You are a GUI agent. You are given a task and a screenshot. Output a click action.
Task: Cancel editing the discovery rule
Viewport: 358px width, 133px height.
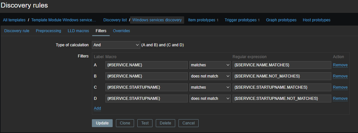coord(188,123)
